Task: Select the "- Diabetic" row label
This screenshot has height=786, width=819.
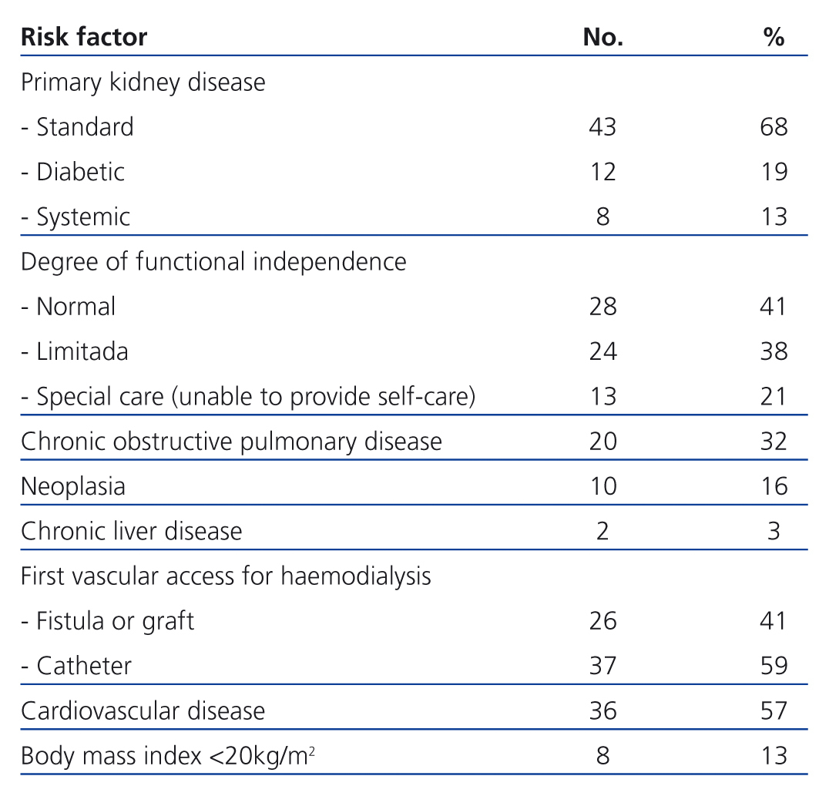Action: 72,171
